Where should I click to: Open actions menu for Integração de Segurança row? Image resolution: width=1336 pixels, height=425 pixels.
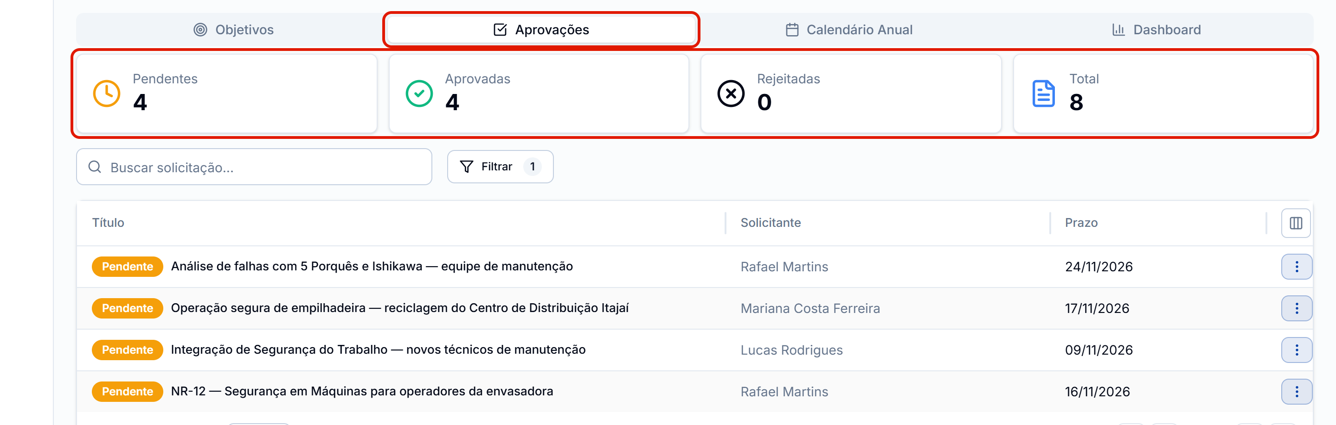[1297, 350]
